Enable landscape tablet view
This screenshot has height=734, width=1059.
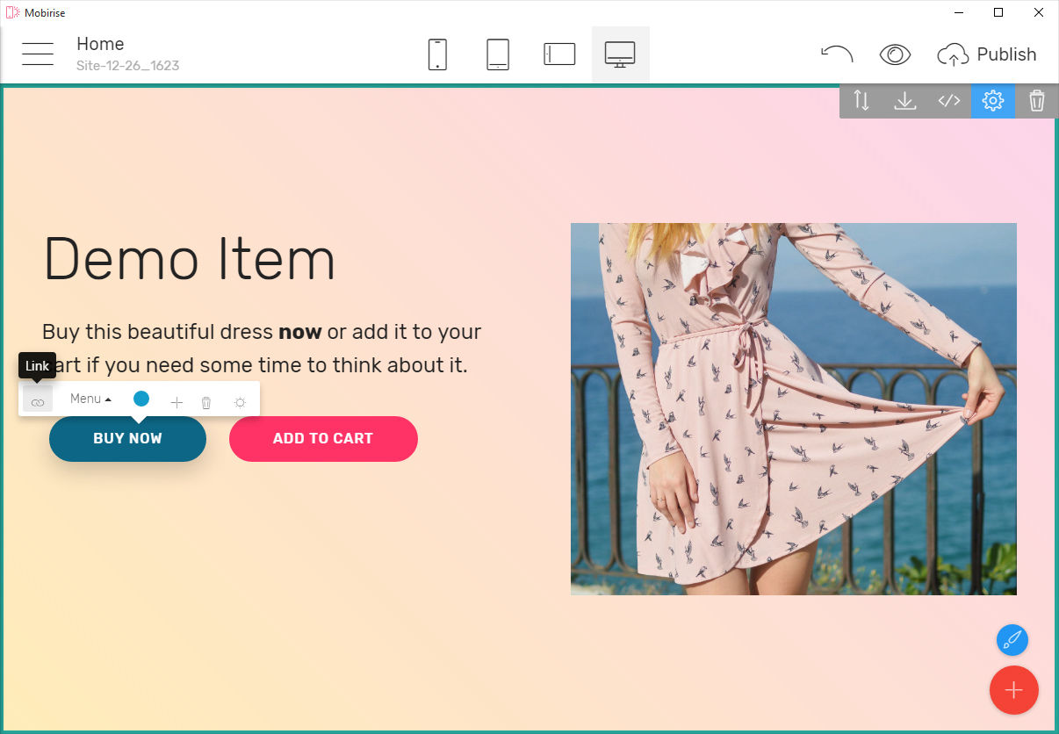559,54
